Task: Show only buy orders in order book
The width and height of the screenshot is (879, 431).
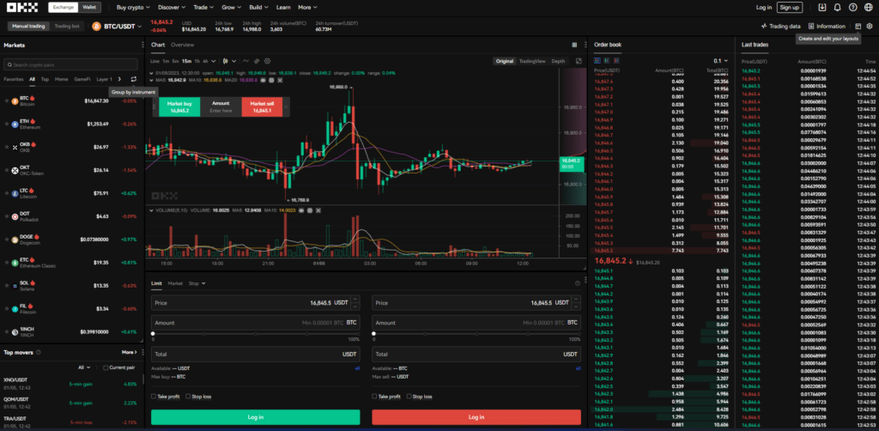Action: coord(607,61)
